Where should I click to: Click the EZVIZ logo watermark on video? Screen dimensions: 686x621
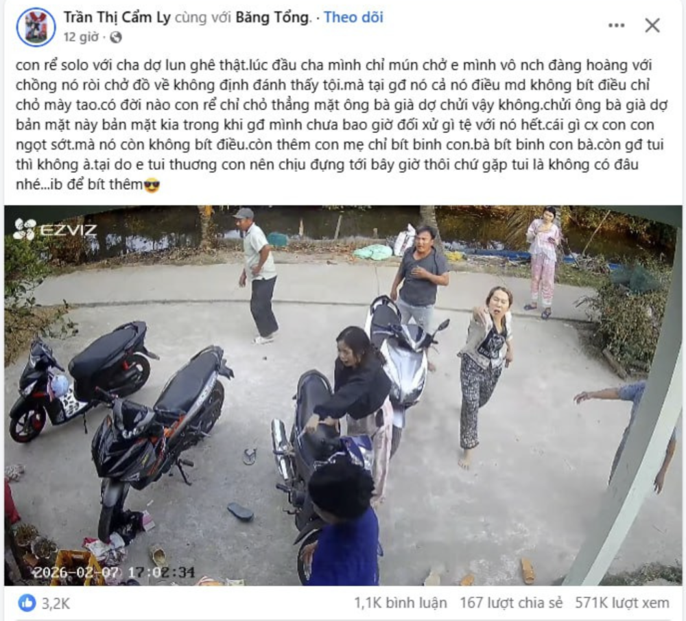click(55, 229)
